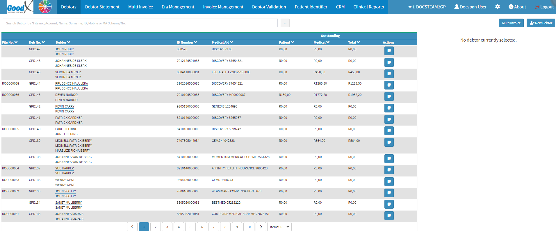Click the Search Debtor input field
This screenshot has height=231, width=556.
coord(140,23)
